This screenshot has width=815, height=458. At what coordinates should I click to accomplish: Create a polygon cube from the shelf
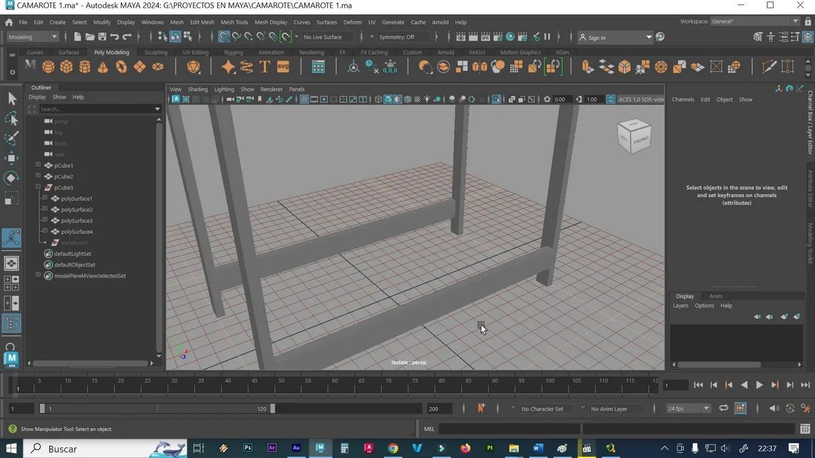click(66, 67)
